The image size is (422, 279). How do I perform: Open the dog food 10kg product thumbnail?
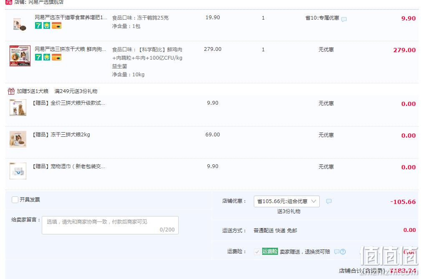tap(20, 55)
